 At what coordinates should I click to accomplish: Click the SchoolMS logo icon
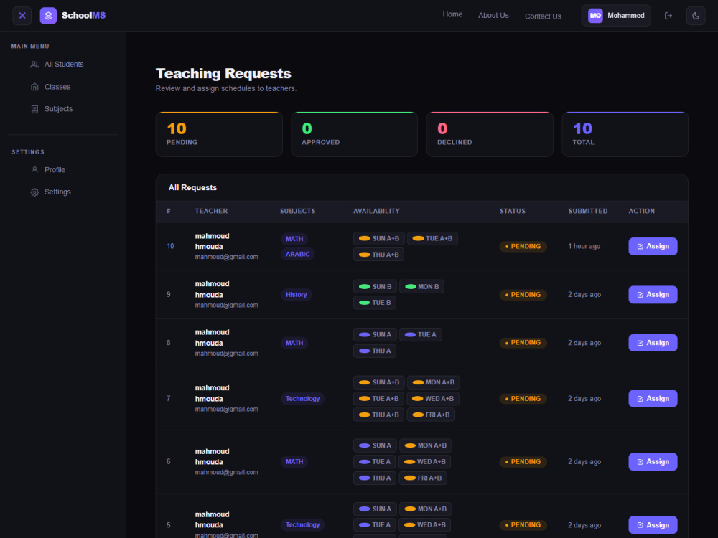(x=48, y=16)
